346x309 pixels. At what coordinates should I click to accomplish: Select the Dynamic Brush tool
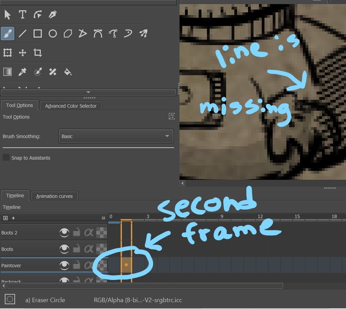128,34
